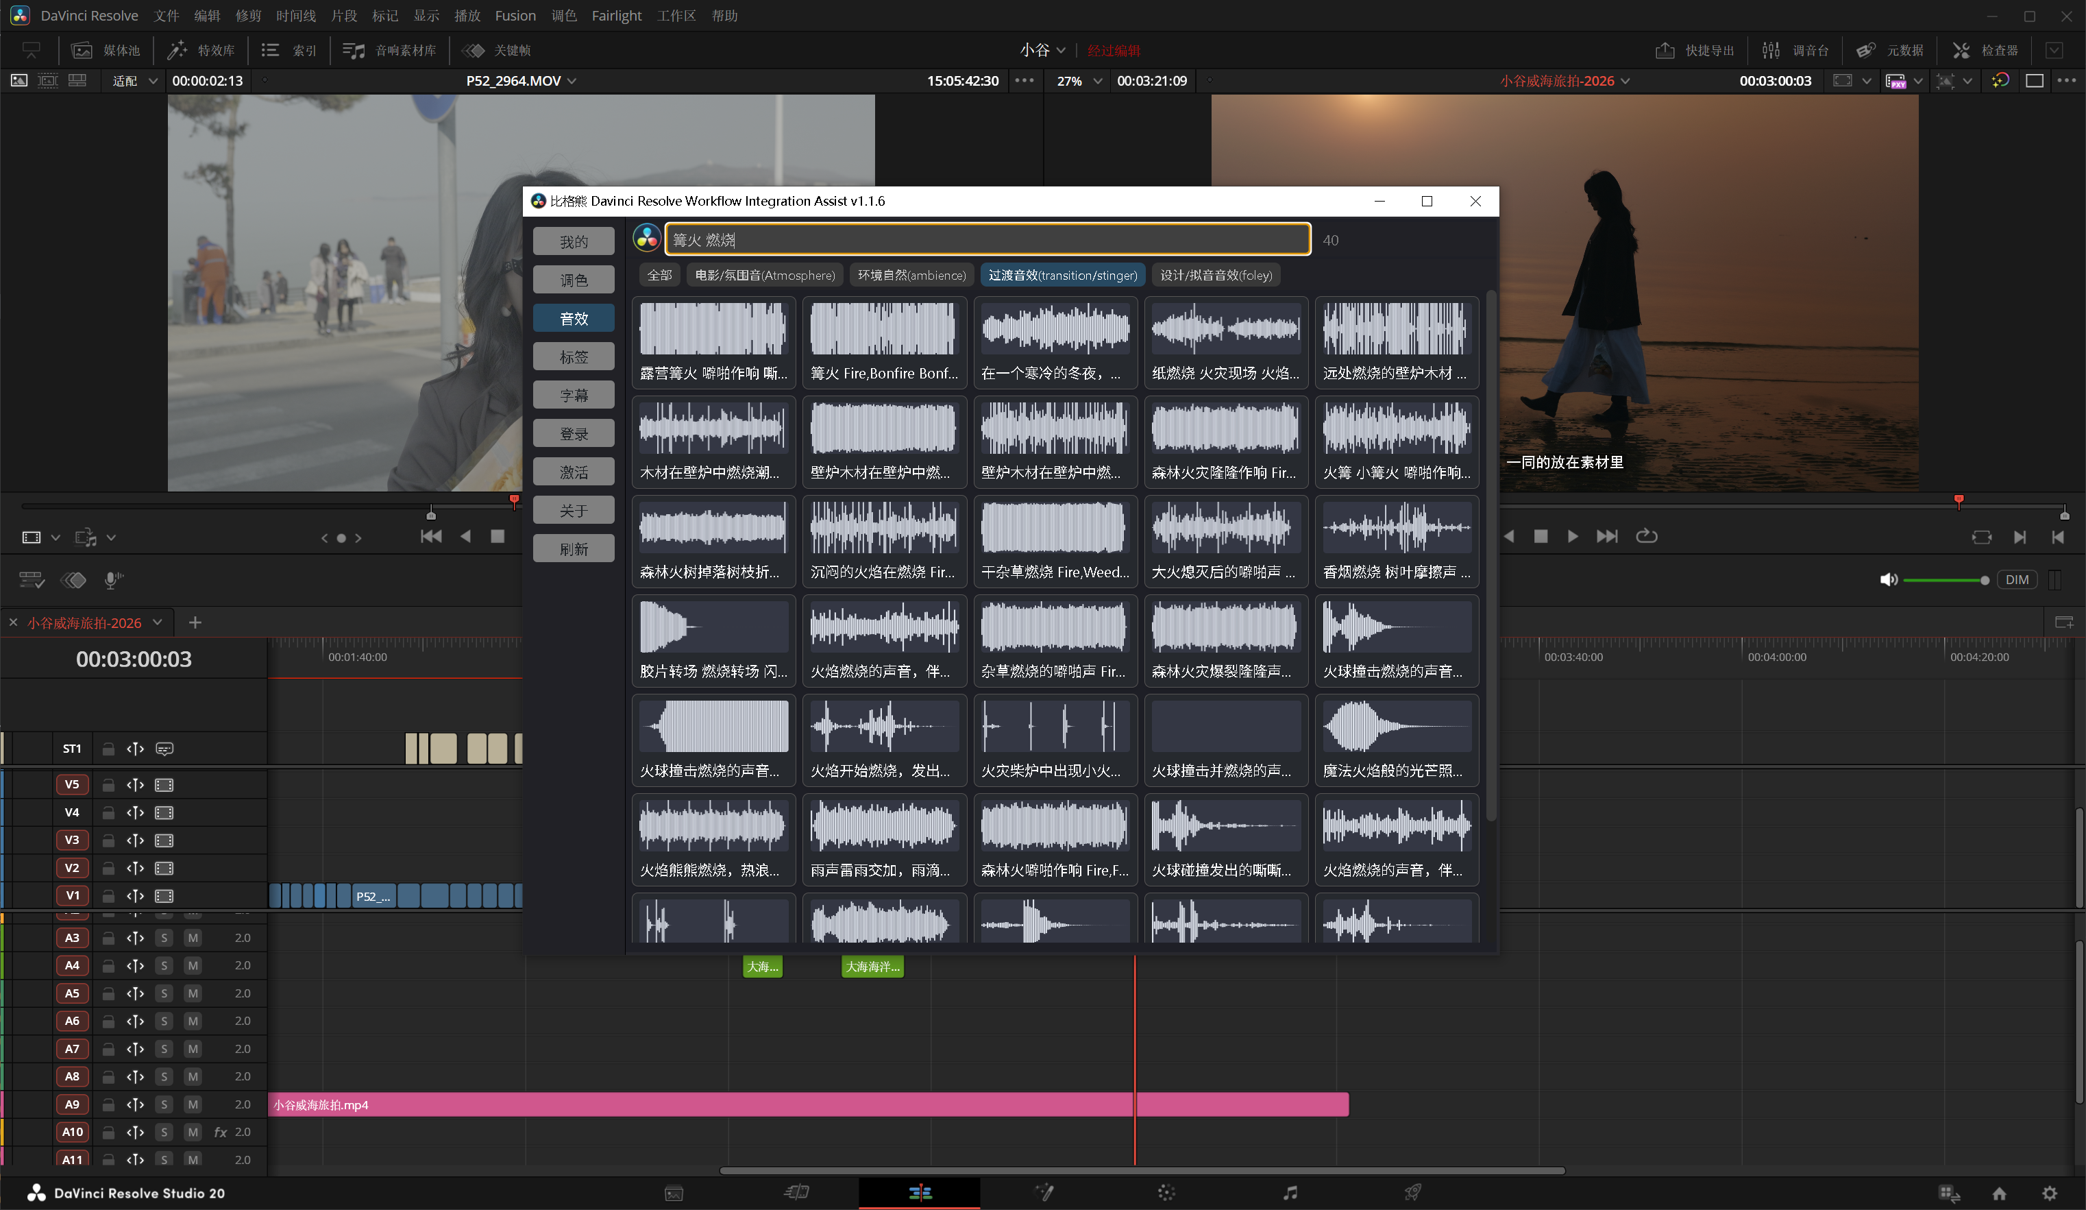Click the 字幕 sidebar button

tap(574, 395)
